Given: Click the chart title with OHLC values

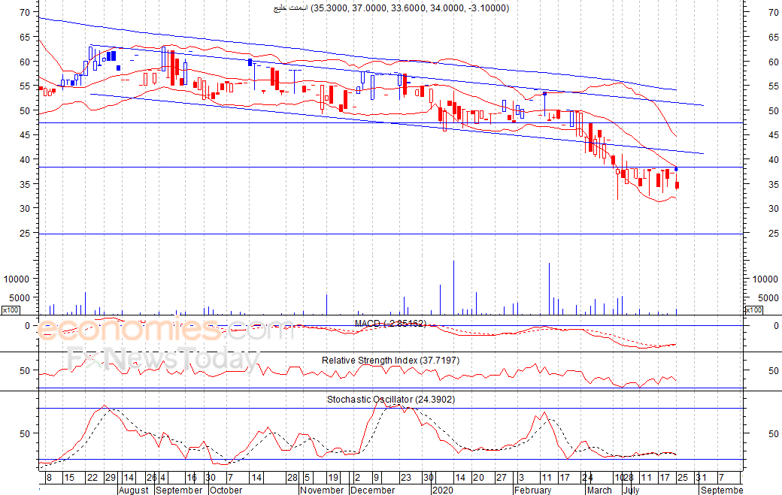Looking at the screenshot, I should tap(391, 8).
